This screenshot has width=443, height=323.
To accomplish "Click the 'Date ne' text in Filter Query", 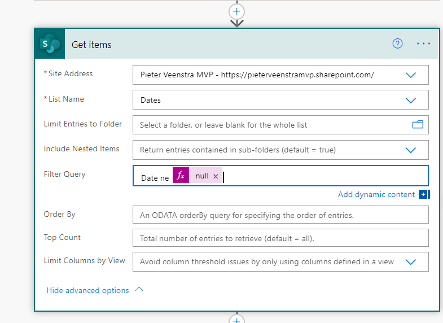I will click(x=155, y=178).
